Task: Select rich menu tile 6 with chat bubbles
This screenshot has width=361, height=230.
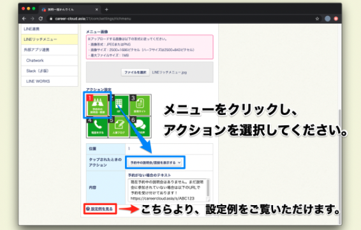Action: (140, 127)
